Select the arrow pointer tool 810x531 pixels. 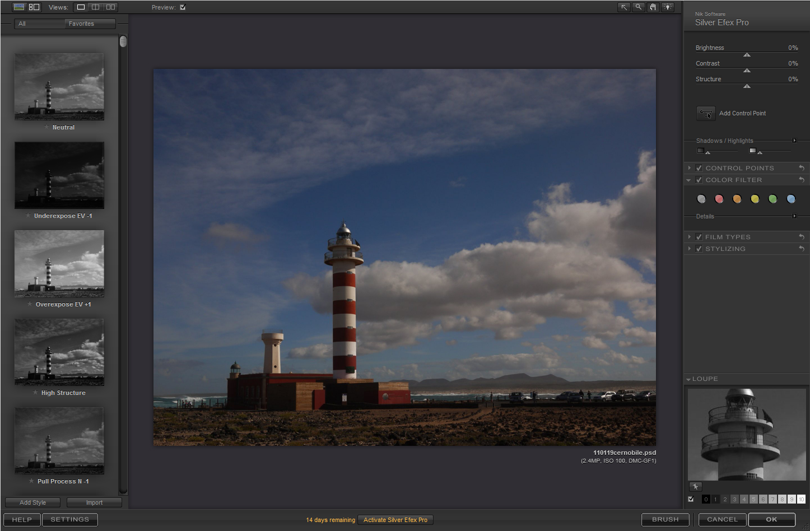(x=623, y=7)
